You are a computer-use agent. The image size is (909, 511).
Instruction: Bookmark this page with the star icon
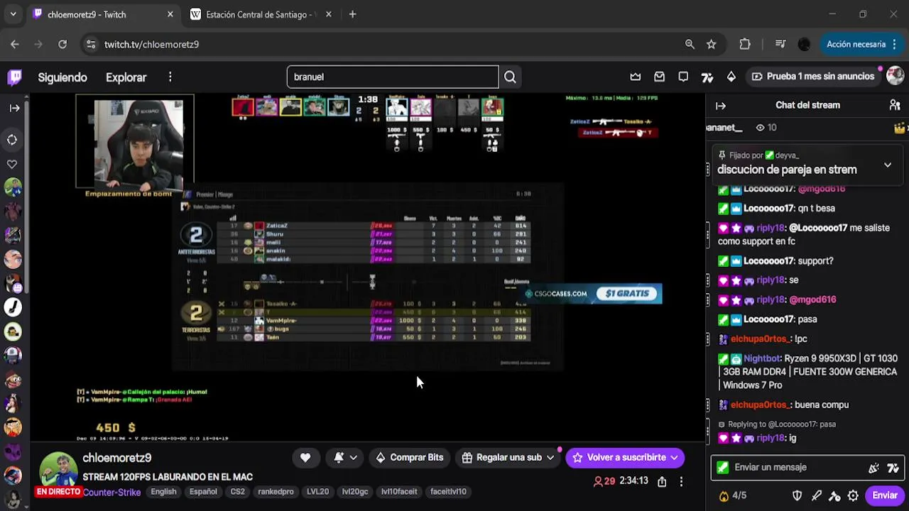(712, 44)
